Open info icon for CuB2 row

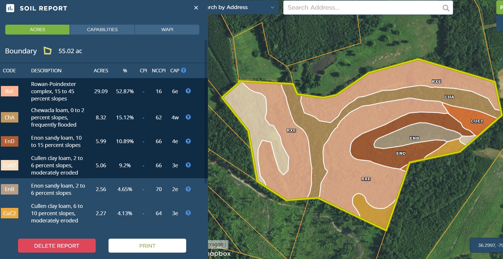(x=188, y=165)
